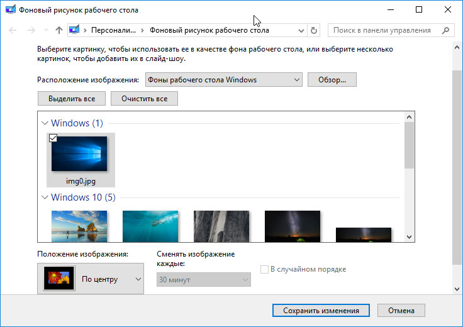463x327 pixels.
Task: Click the flower position preview icon
Action: 59,279
